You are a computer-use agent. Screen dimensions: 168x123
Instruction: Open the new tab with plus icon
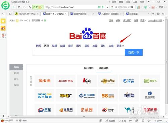coord(153,14)
